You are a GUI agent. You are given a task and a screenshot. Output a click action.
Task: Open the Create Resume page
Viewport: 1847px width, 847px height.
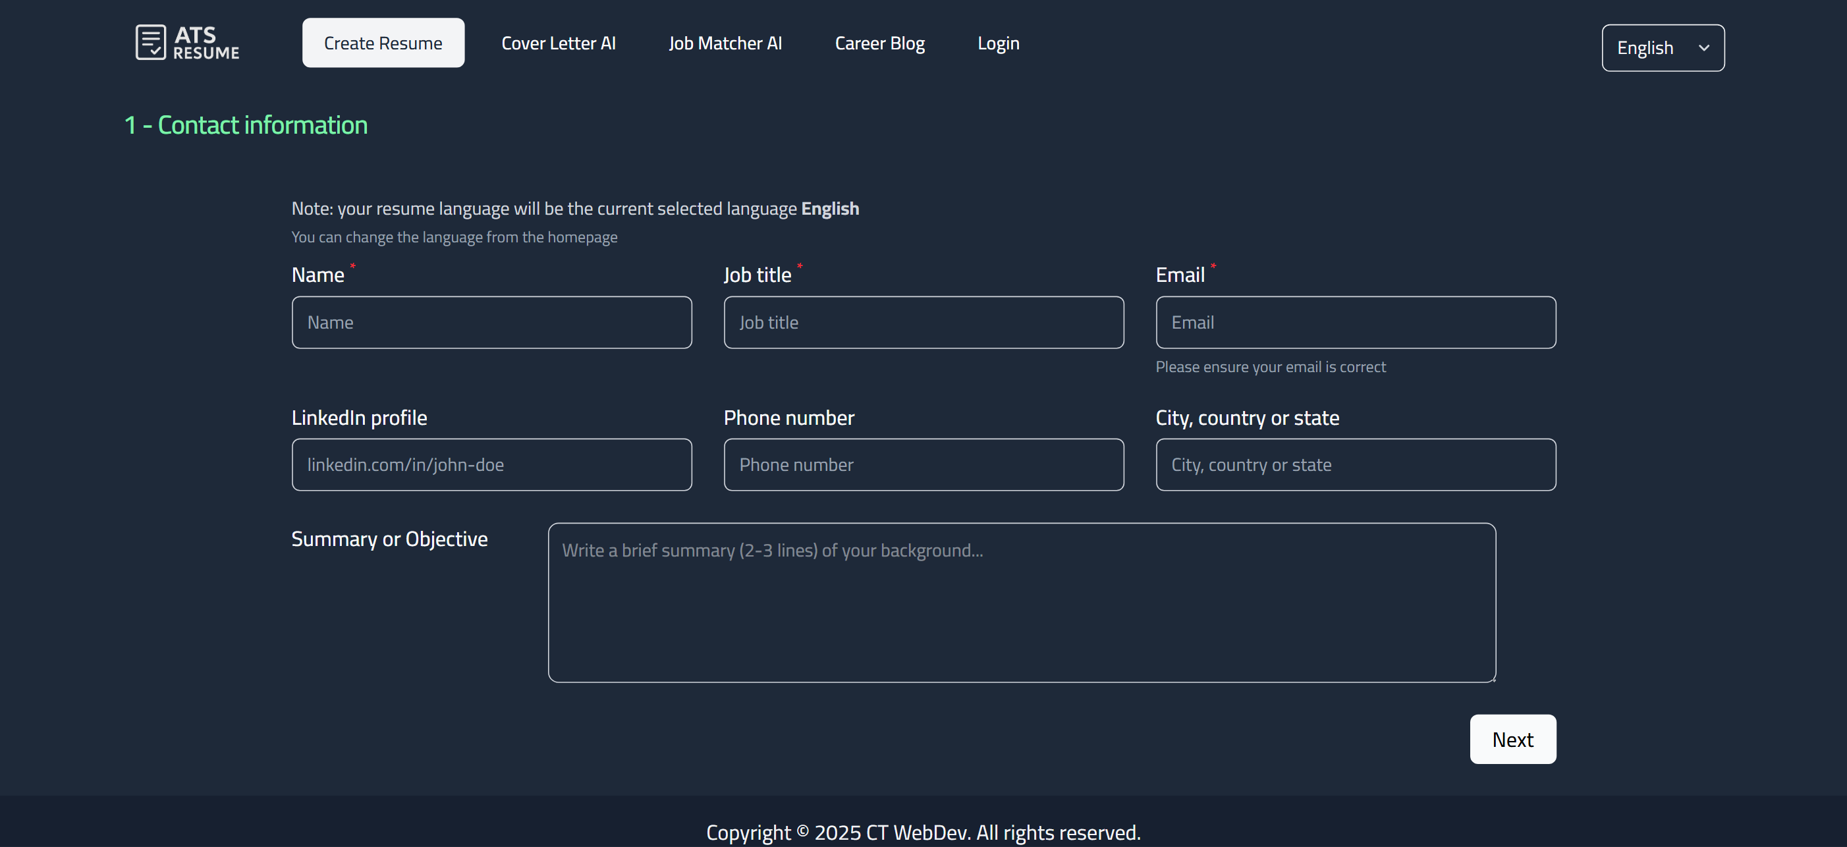[x=383, y=43]
